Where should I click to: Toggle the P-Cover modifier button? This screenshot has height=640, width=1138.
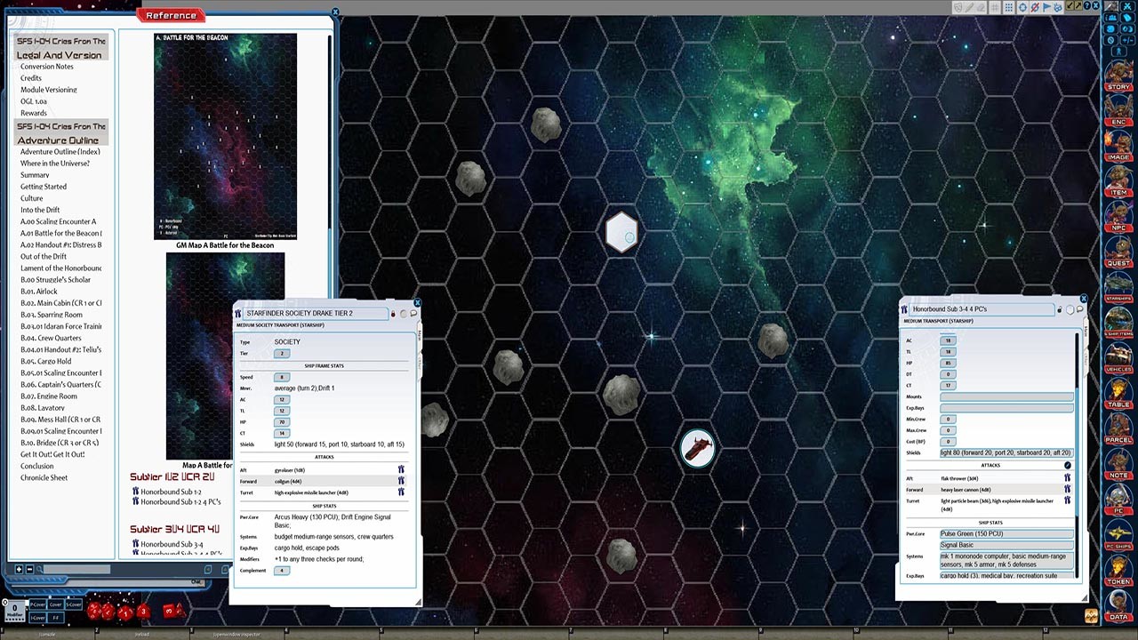pyautogui.click(x=37, y=604)
